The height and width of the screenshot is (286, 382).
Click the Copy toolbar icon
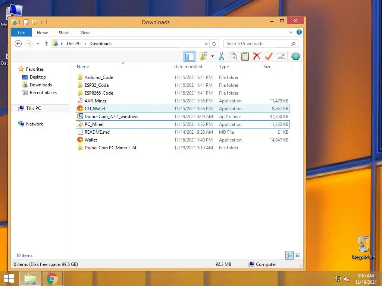point(233,57)
